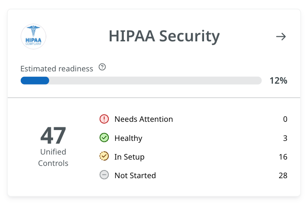
Task: Select the Needs Attention status row label
Action: coord(144,119)
